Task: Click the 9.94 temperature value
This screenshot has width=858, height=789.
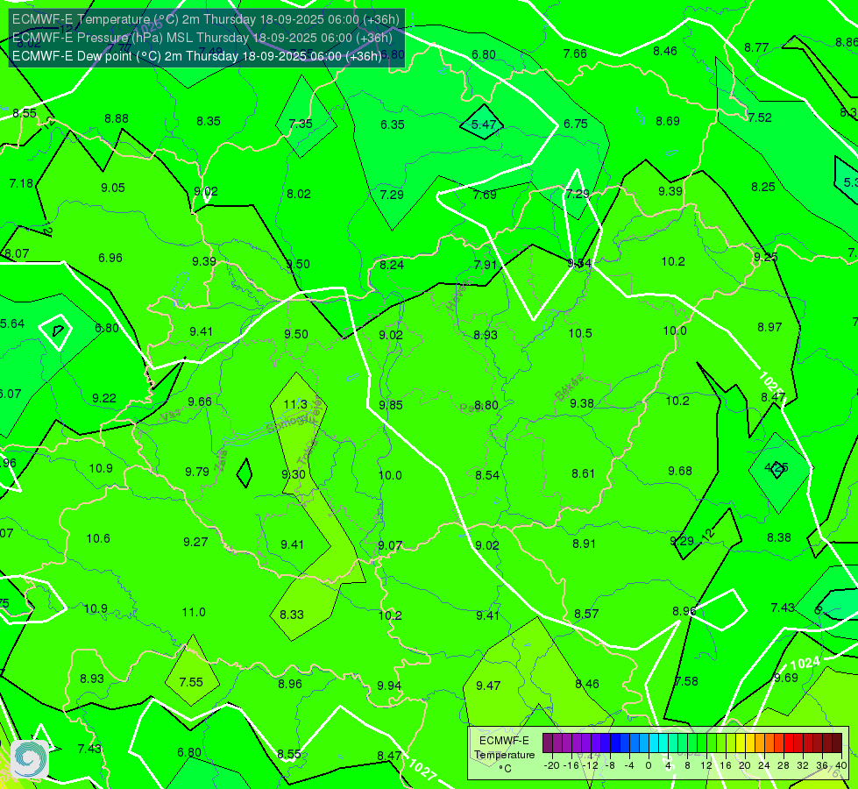Action: coord(389,685)
